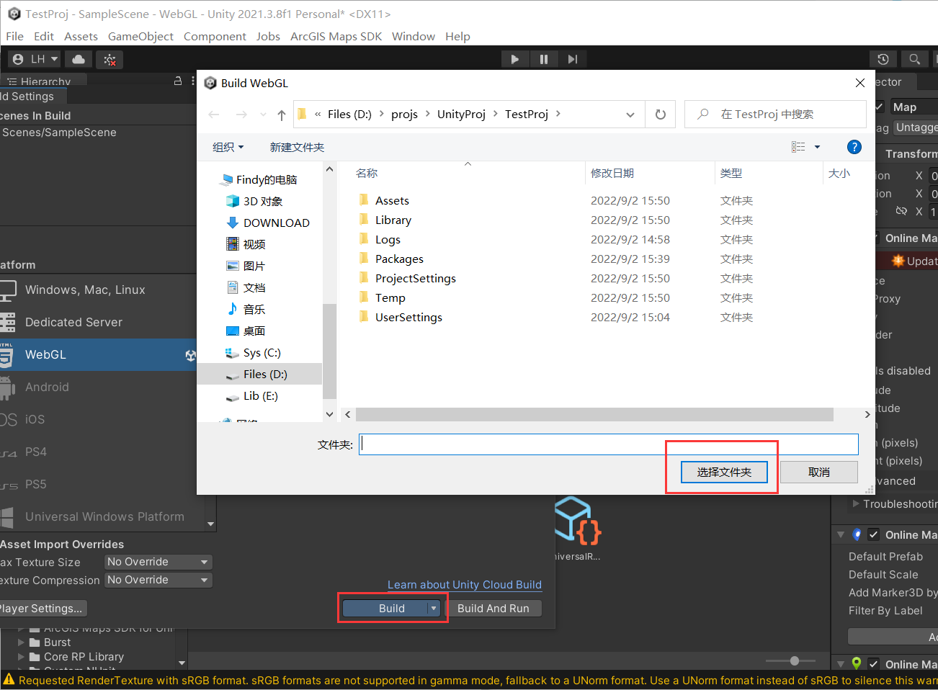Click the Unity Pause button
Viewport: 938px width, 690px height.
[543, 59]
